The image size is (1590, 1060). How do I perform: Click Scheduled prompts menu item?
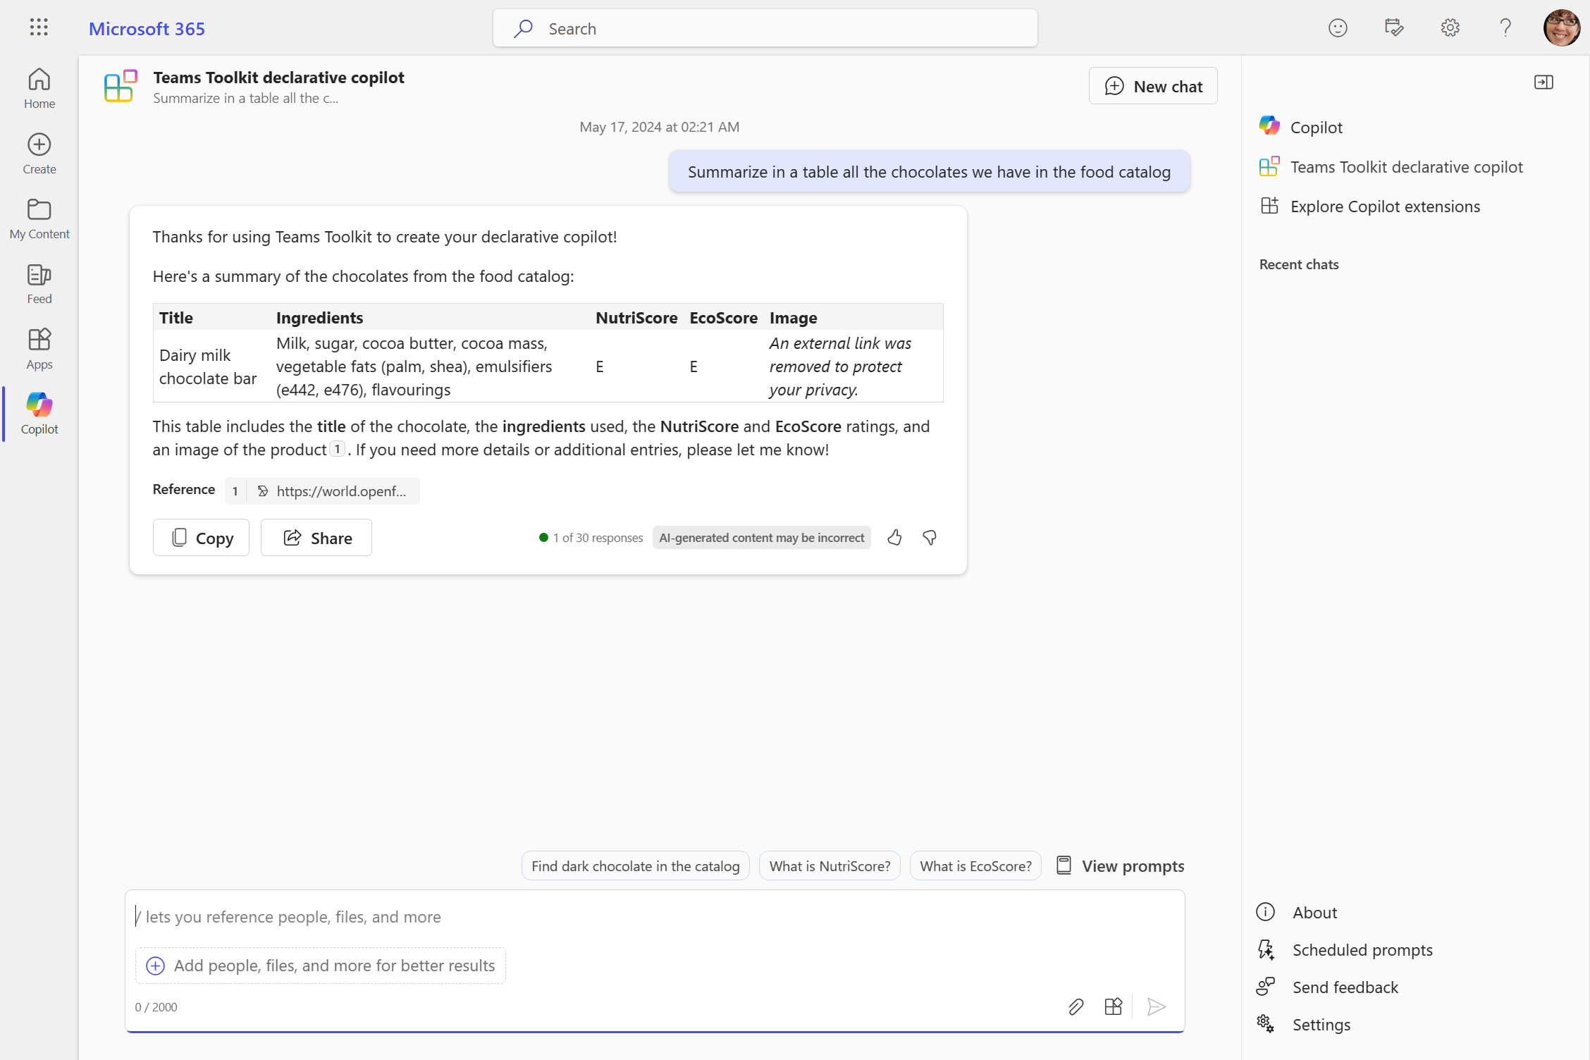tap(1362, 949)
